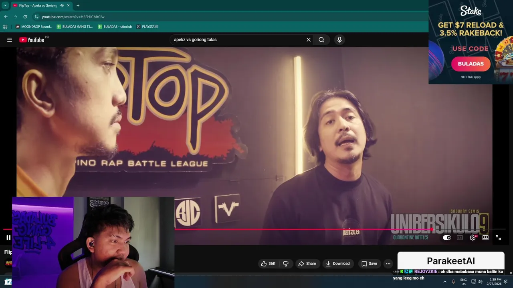This screenshot has width=513, height=288.
Task: Select the FlipTop - Apekz vs Goriong tab
Action: (x=38, y=6)
